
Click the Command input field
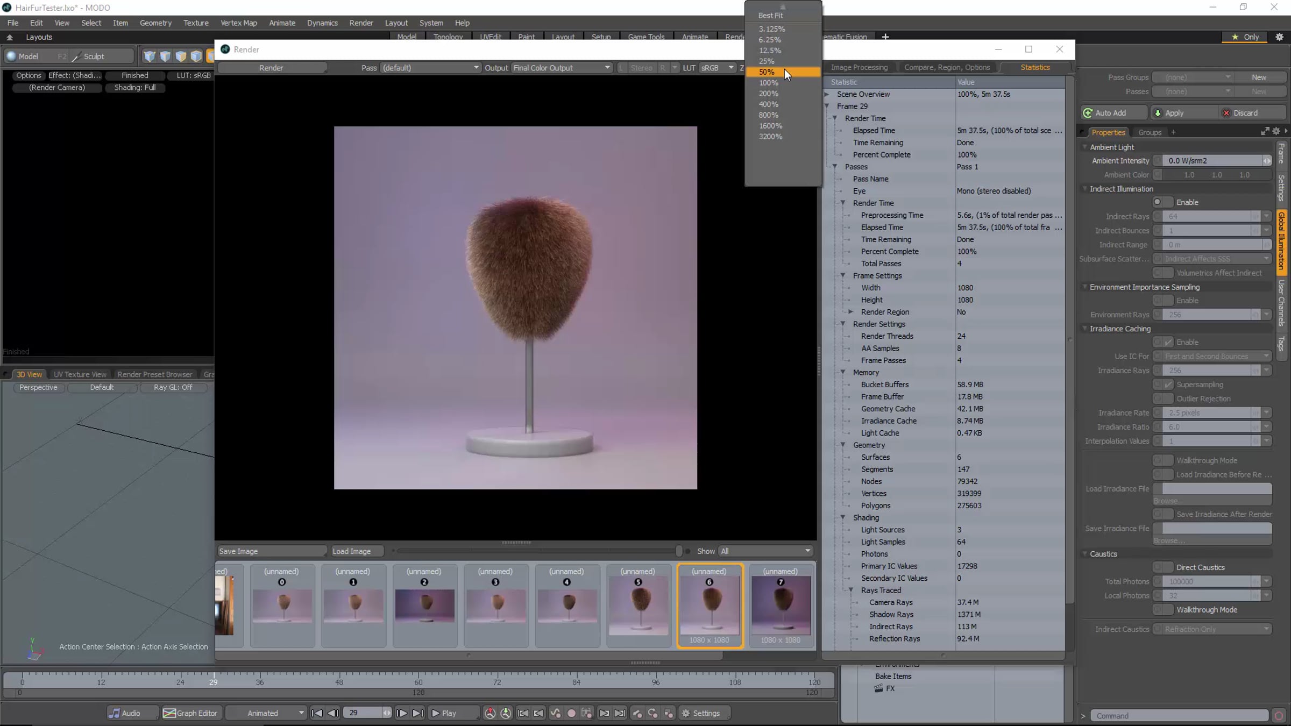(1179, 716)
